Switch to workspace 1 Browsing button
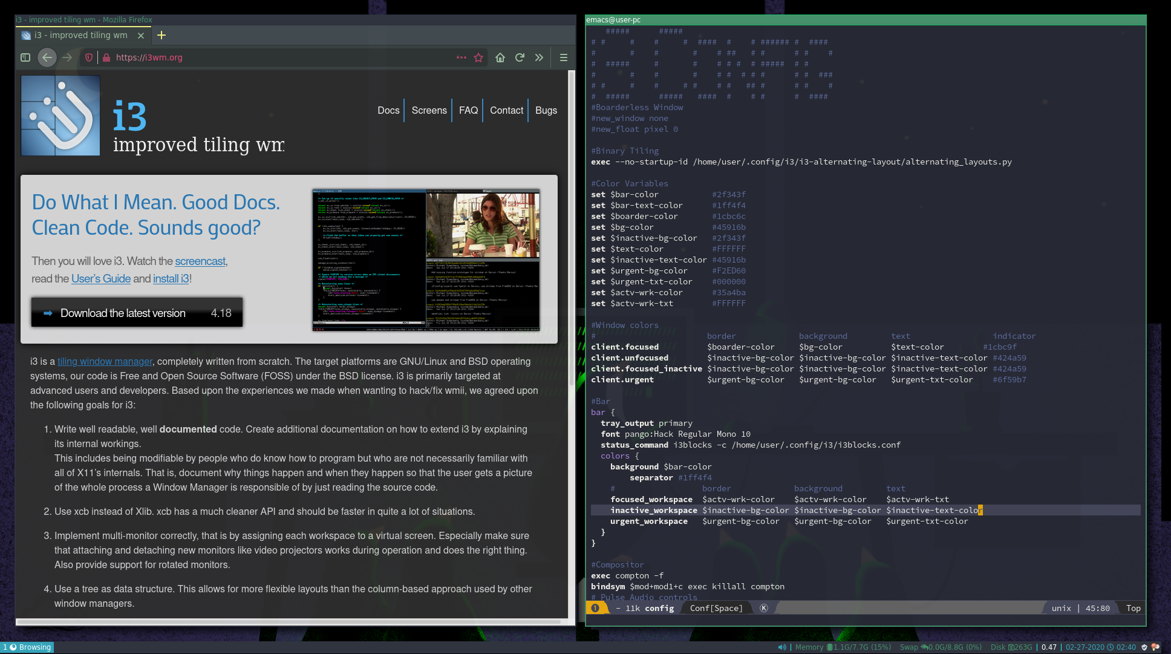Screen dimensions: 1171x654 pyautogui.click(x=27, y=647)
